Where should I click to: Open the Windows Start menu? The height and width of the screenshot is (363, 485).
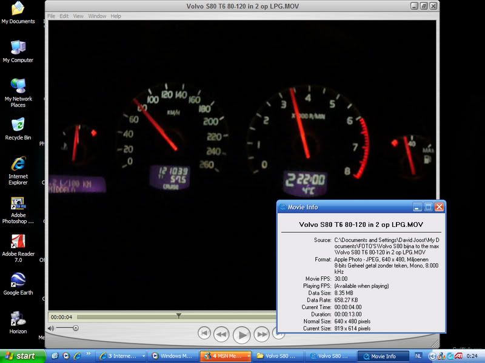point(22,356)
